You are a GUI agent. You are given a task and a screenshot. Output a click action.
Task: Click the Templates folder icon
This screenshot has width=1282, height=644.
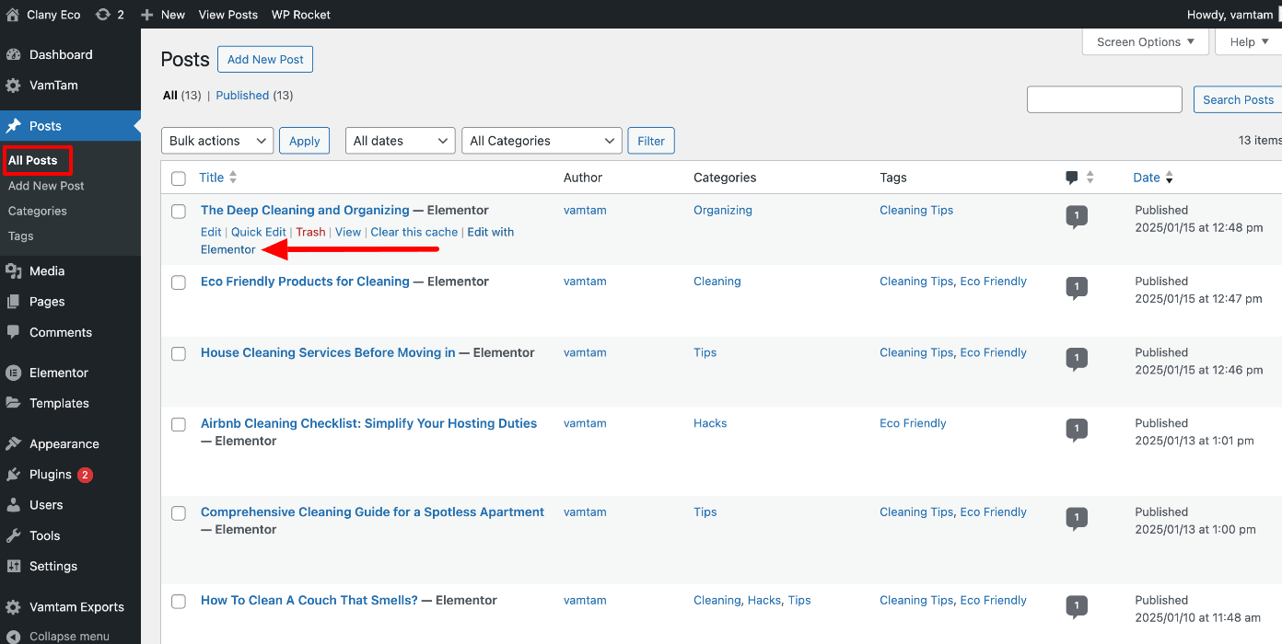[x=13, y=403]
